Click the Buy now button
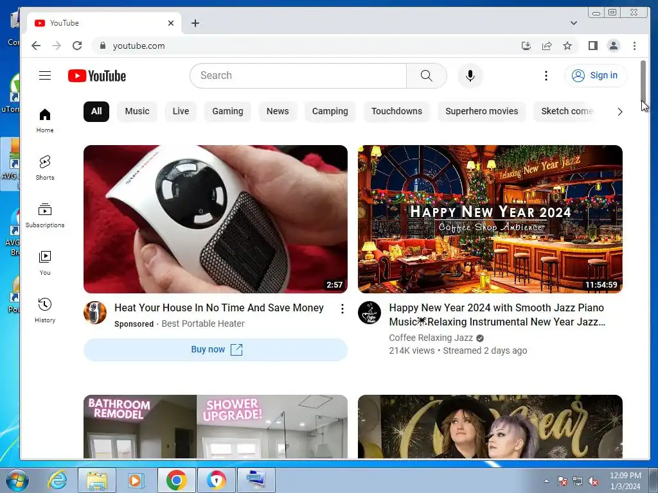The image size is (658, 493). point(215,350)
